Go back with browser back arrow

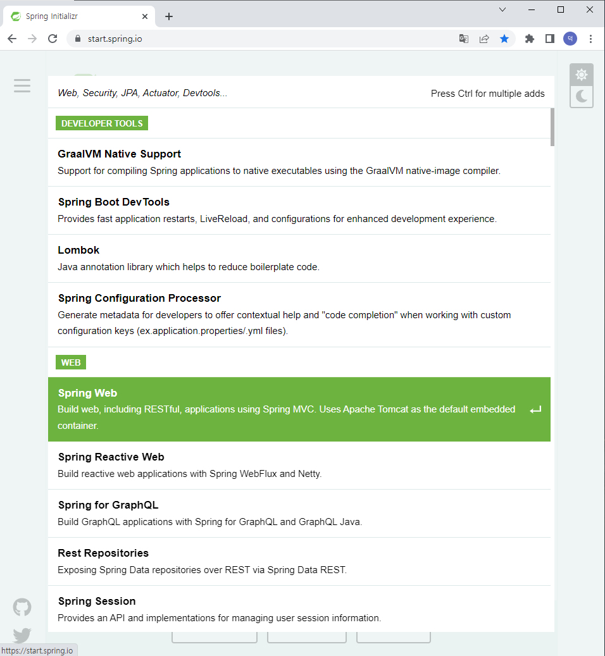12,39
